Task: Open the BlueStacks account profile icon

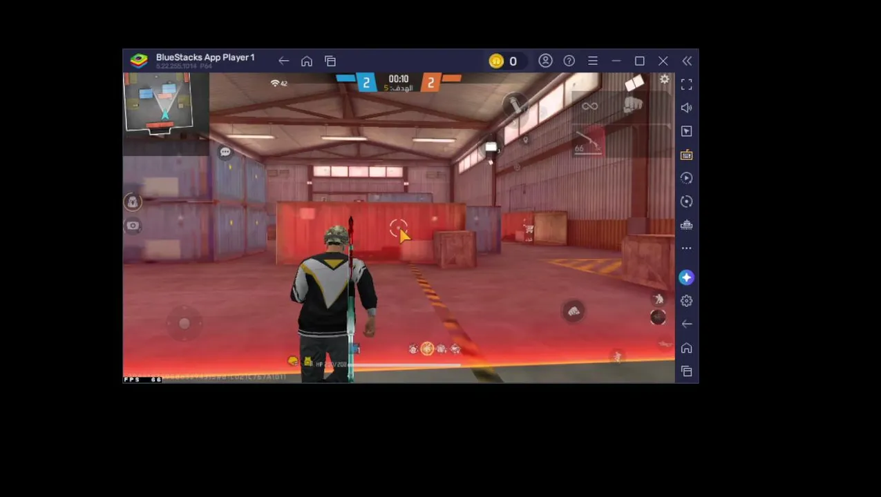Action: pos(545,61)
